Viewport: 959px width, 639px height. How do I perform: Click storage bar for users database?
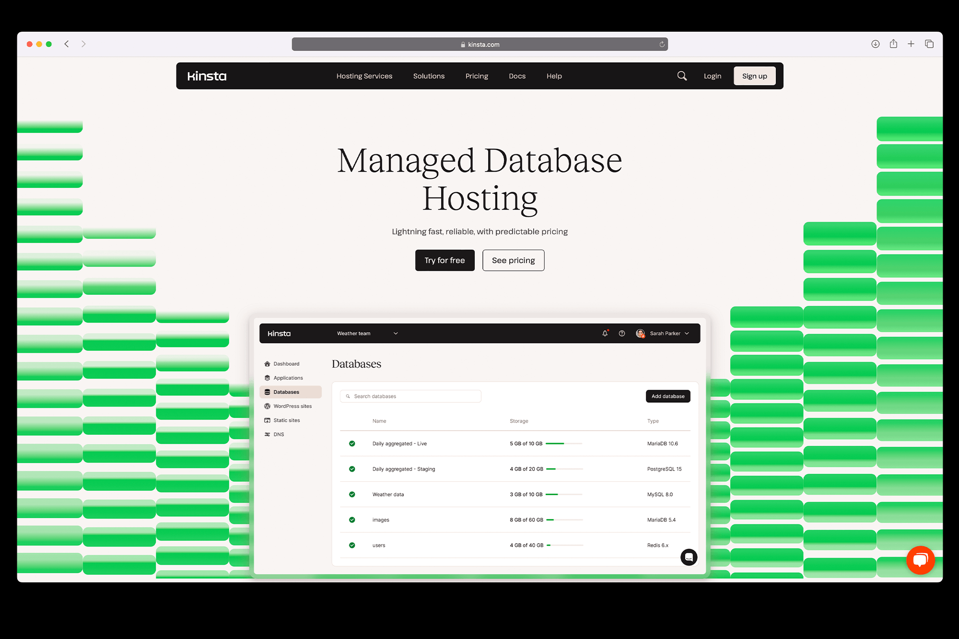point(565,545)
